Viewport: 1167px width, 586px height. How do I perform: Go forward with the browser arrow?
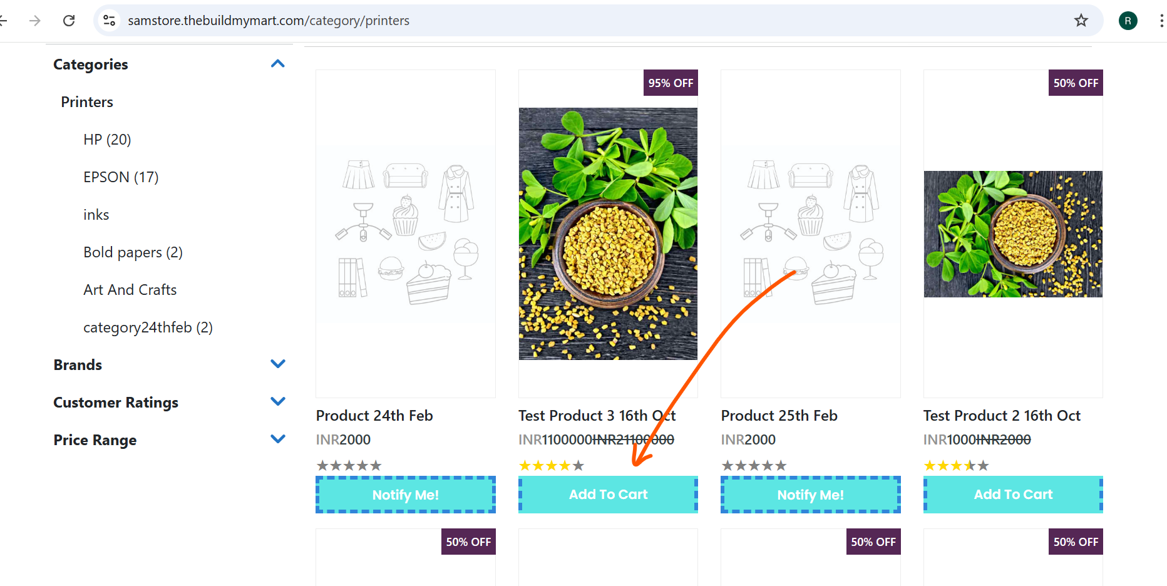[x=35, y=21]
